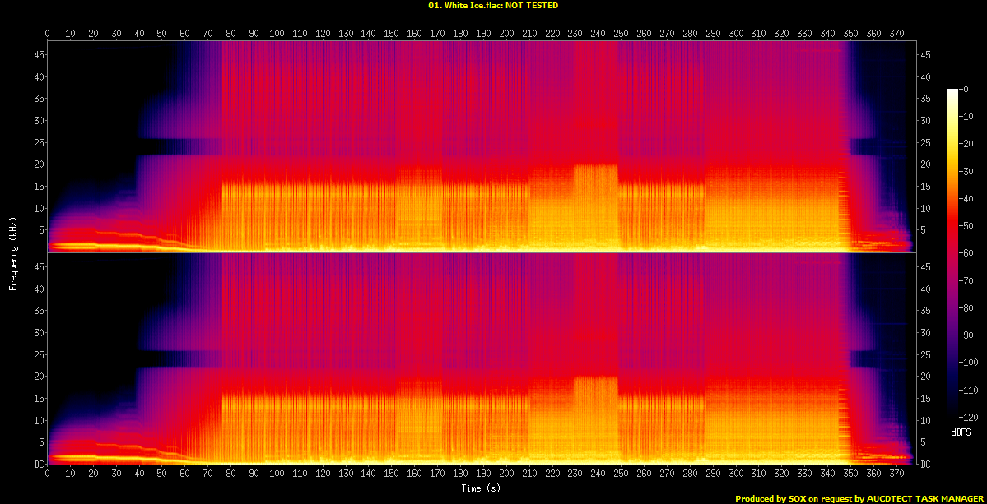Click the DC label on the right frequency axis
Viewport: 987px width, 504px height.
[x=926, y=465]
